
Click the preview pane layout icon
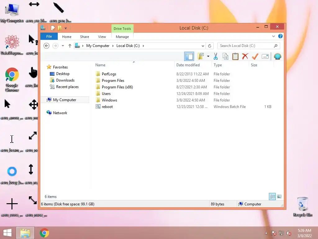coord(189,57)
